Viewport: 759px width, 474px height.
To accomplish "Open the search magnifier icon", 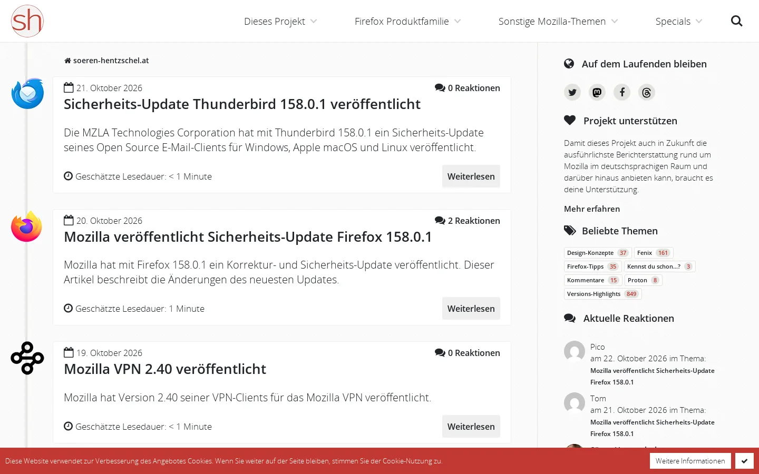I will click(x=737, y=21).
